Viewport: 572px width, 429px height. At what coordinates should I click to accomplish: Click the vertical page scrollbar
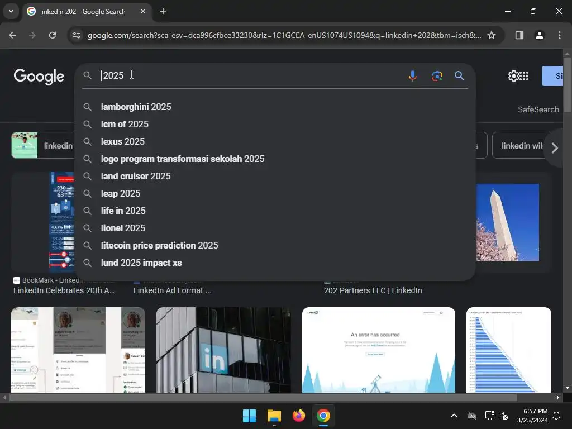[567, 85]
